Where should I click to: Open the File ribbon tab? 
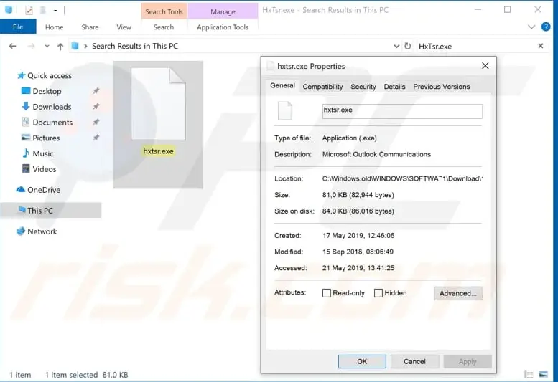(18, 27)
